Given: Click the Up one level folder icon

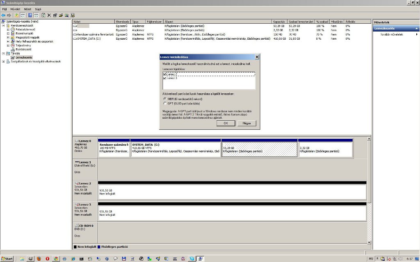Looking at the screenshot, I should click(x=16, y=15).
